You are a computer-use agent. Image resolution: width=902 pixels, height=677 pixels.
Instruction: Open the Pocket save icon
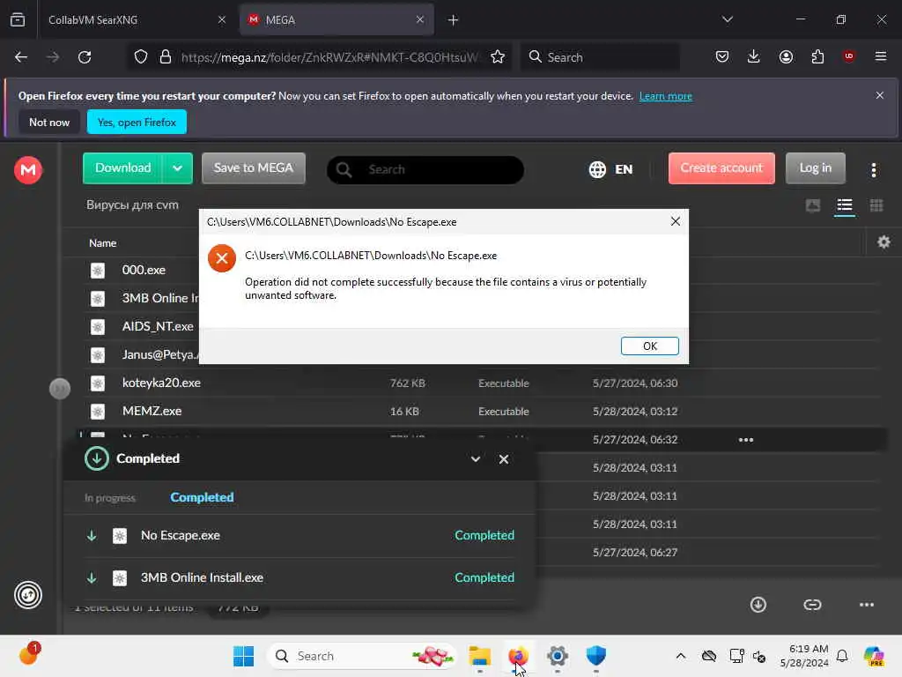point(722,56)
